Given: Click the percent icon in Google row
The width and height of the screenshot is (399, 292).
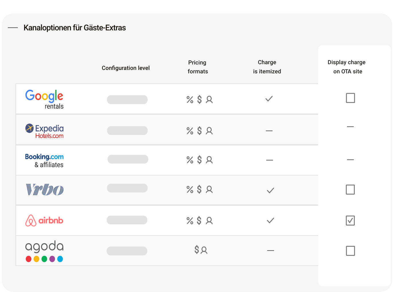Looking at the screenshot, I should coord(190,100).
